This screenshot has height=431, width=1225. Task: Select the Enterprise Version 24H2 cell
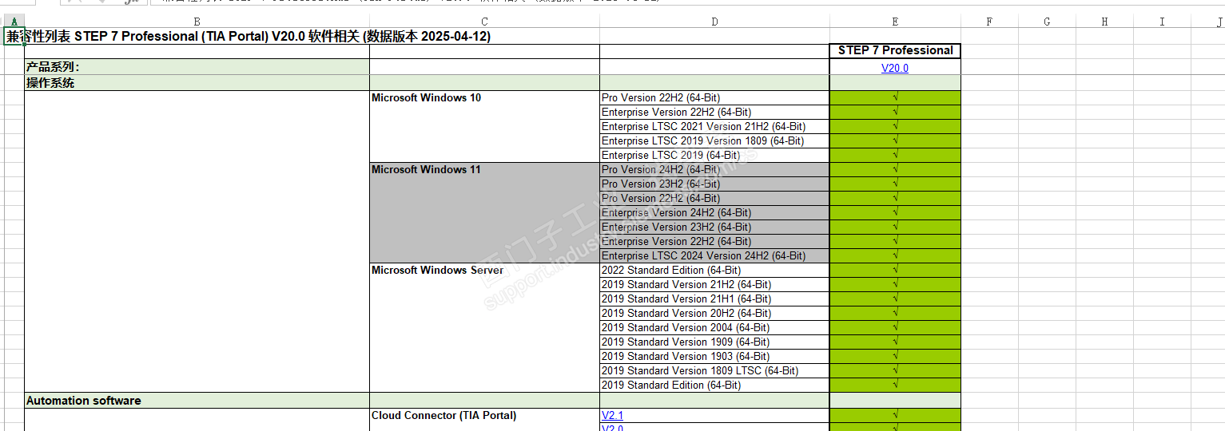pos(714,213)
